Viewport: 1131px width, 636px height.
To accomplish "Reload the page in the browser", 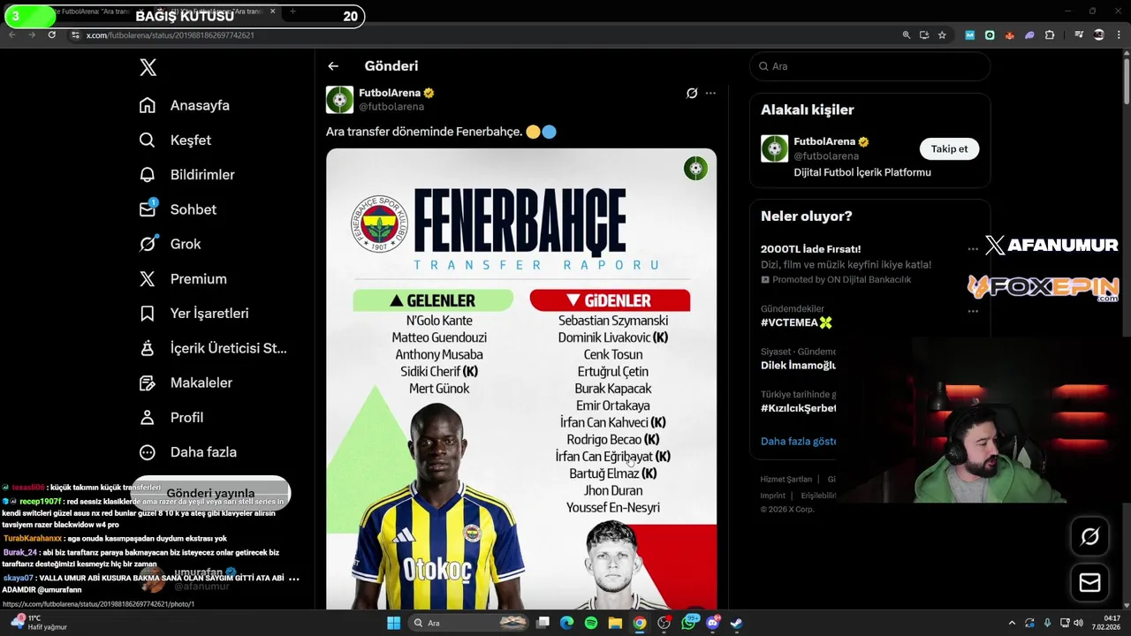I will [52, 34].
